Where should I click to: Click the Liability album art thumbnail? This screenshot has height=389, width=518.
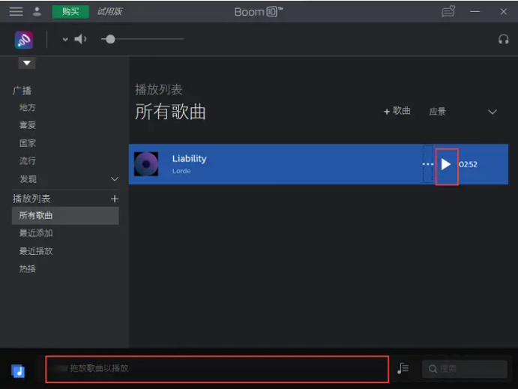146,164
